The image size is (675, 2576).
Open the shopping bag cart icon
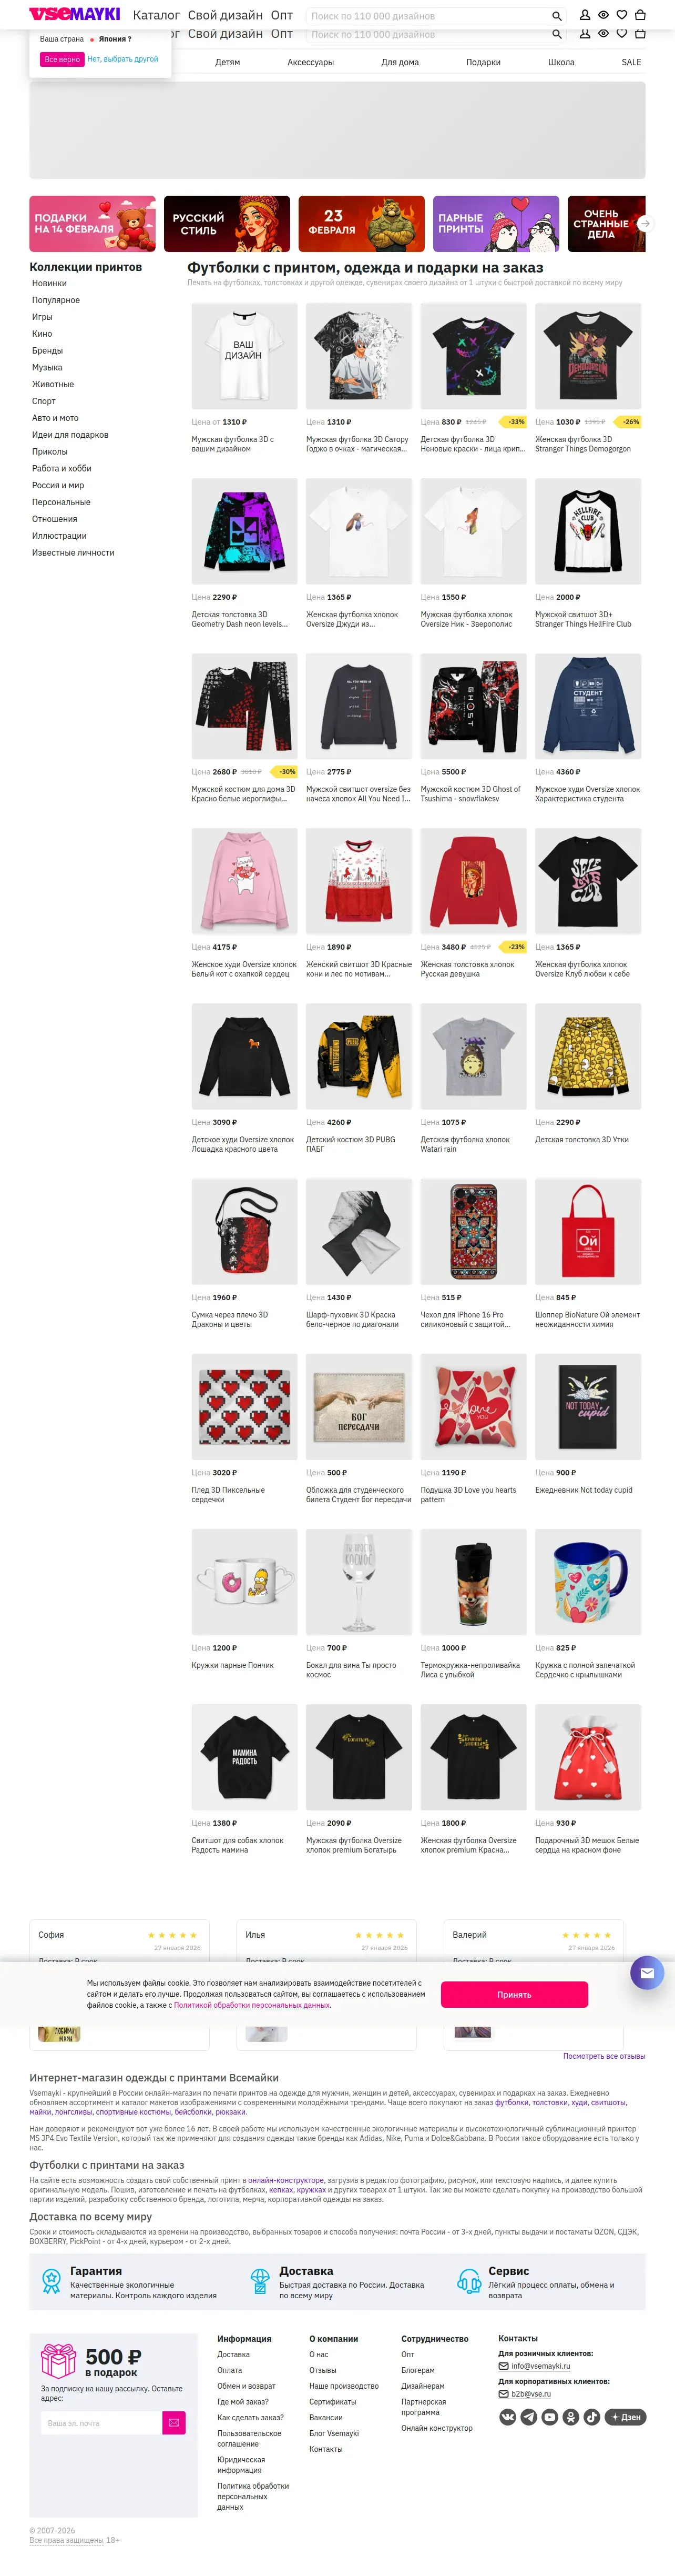click(640, 15)
